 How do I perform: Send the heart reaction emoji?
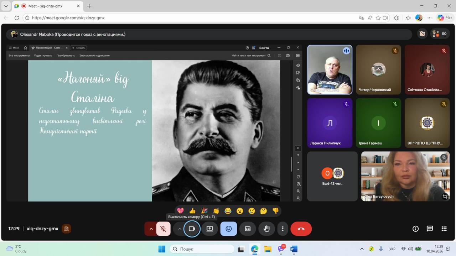tap(181, 211)
